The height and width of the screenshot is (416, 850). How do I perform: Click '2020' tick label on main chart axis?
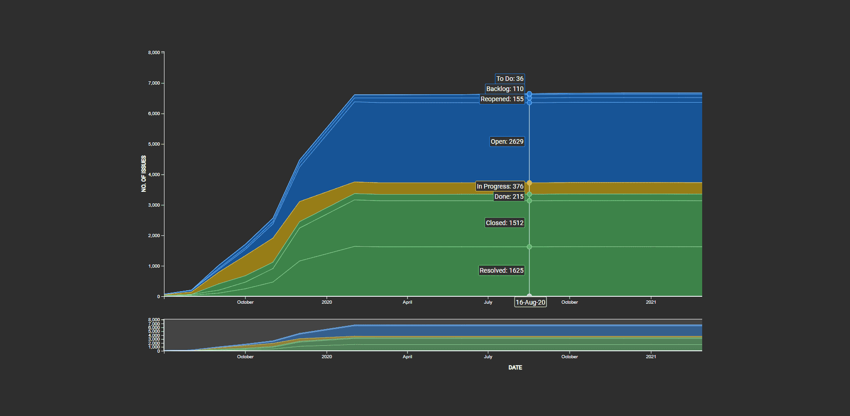327,302
